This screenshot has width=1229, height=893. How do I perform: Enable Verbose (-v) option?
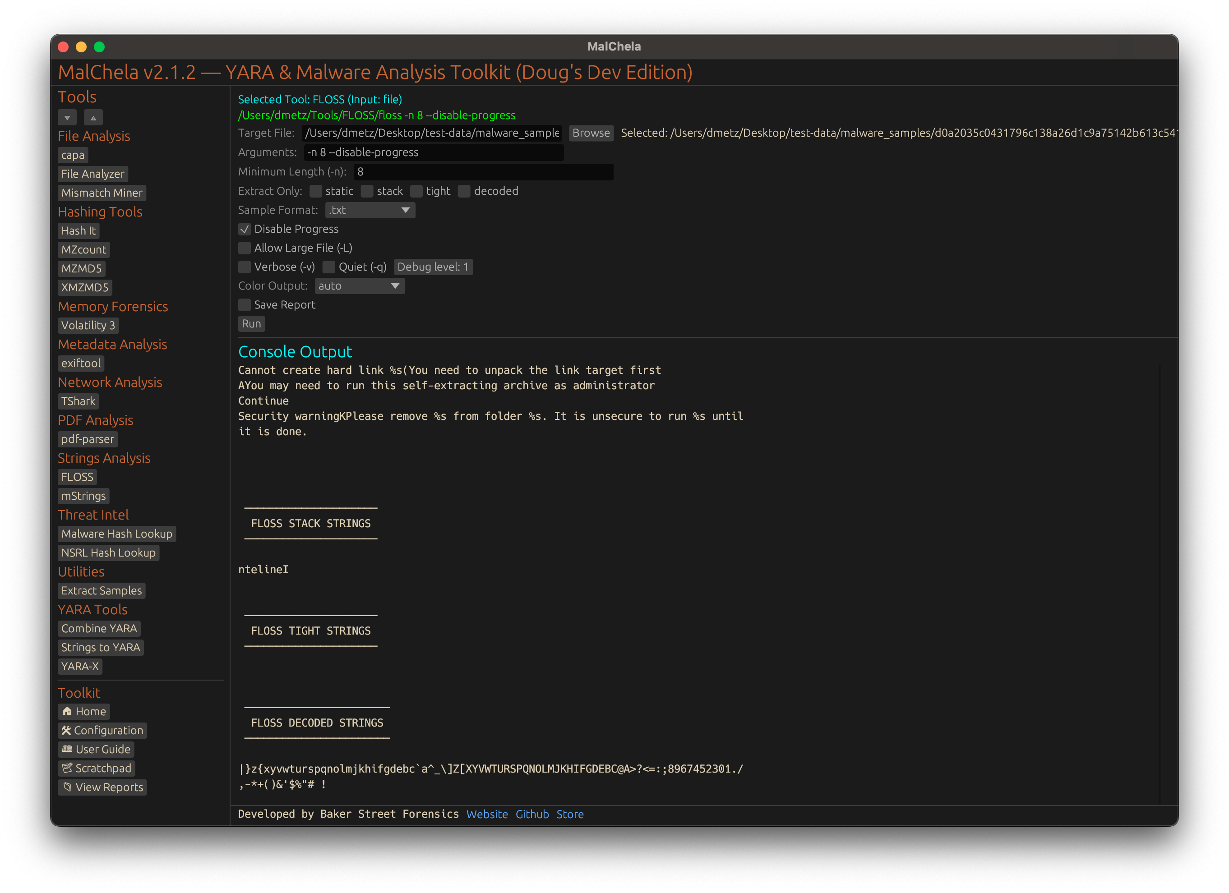coord(245,267)
